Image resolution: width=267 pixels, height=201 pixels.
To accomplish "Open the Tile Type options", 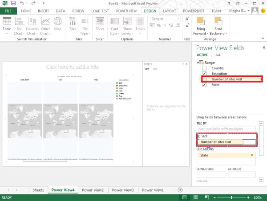I will (x=85, y=26).
